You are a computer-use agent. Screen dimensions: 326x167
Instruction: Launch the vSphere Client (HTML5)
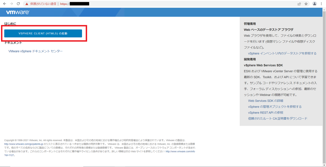point(43,33)
